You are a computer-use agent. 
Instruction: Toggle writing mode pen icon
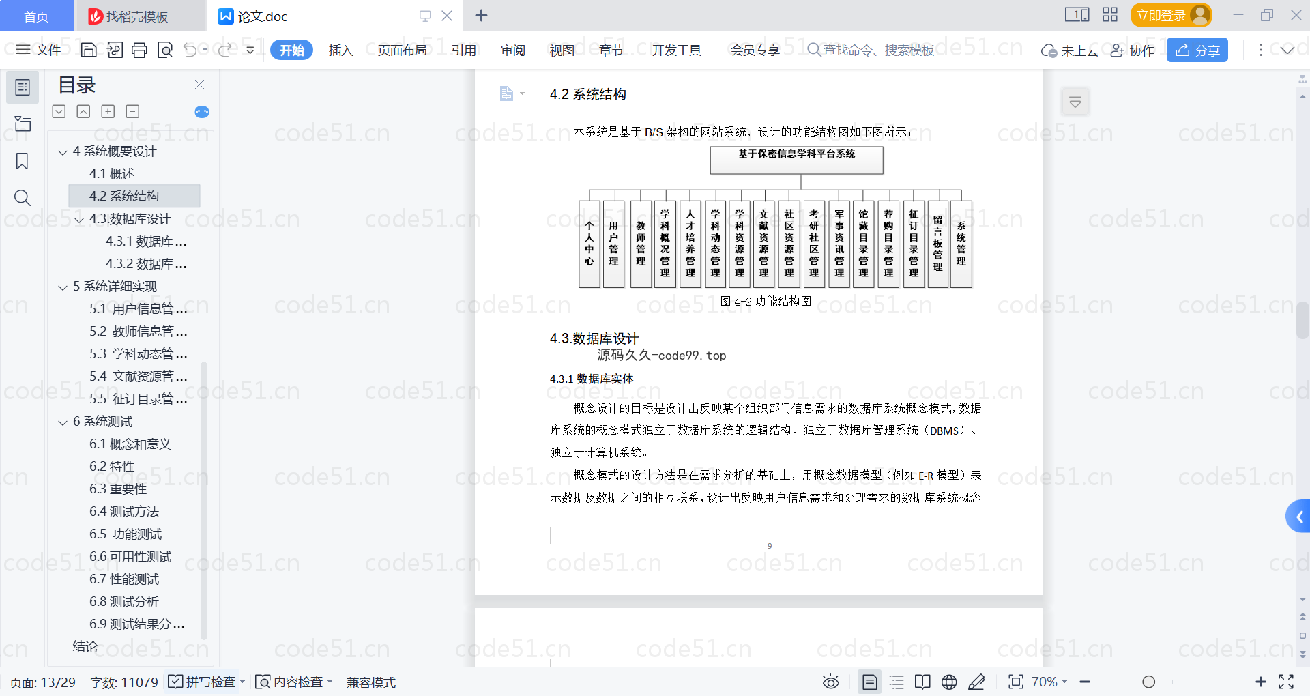976,682
